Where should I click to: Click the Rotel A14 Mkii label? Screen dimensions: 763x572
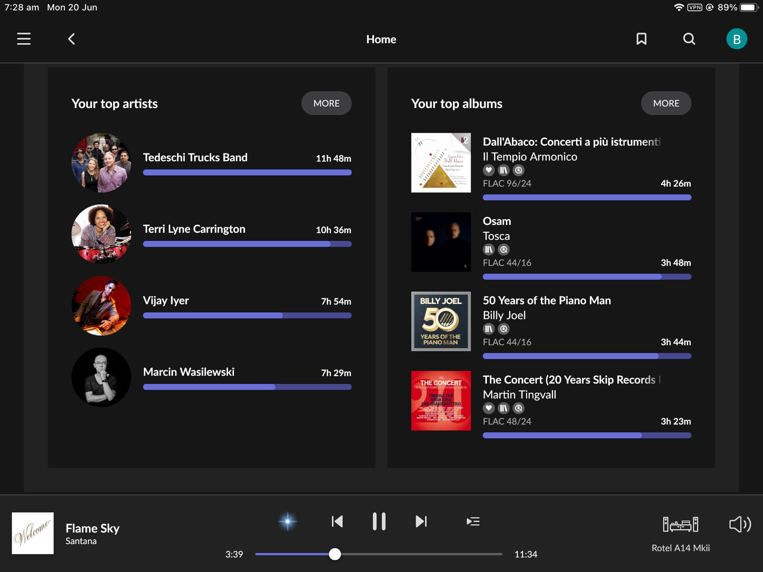point(680,548)
